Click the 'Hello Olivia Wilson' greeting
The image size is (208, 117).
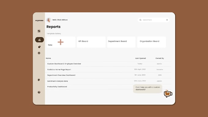click(x=60, y=20)
